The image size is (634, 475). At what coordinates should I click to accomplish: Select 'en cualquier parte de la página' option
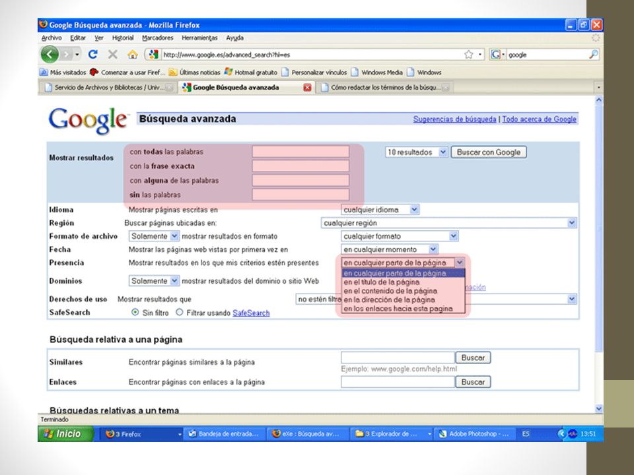pyautogui.click(x=403, y=273)
